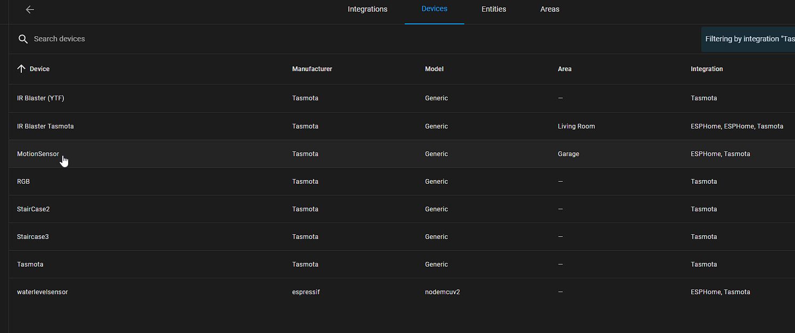
Task: Click the integration filter notice
Action: coord(749,39)
